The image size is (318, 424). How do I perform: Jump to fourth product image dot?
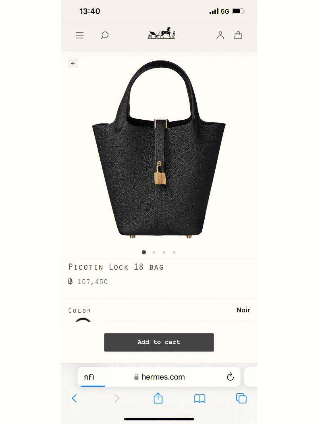[174, 252]
